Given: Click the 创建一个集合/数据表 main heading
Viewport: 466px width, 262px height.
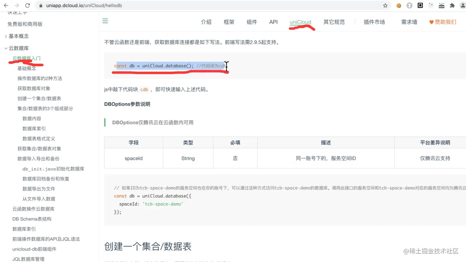Looking at the screenshot, I should click(148, 247).
